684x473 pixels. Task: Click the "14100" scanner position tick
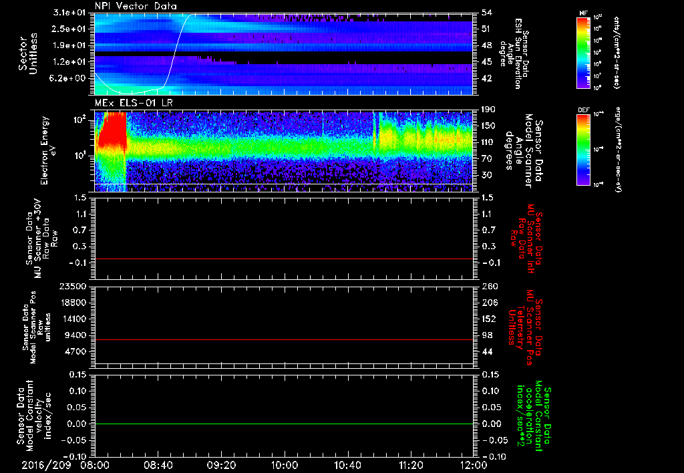[75, 319]
